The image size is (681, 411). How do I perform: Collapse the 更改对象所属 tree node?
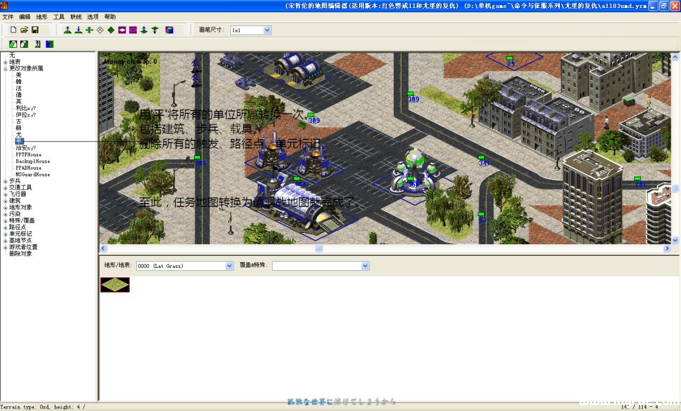click(x=5, y=69)
